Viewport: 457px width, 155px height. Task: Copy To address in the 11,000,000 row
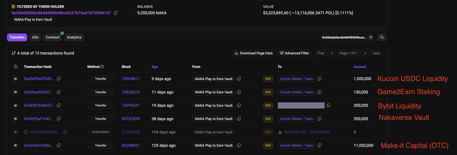pos(320,145)
